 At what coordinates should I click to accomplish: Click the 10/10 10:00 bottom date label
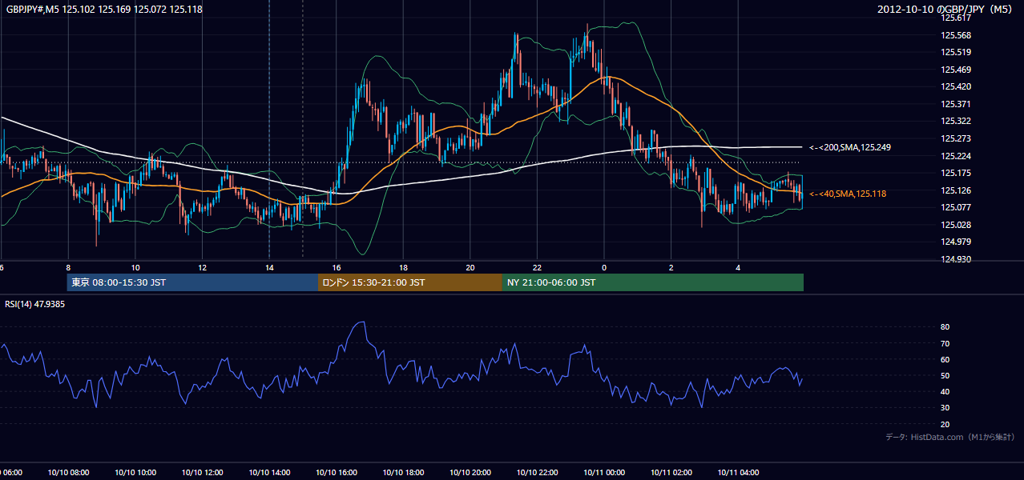pyautogui.click(x=135, y=473)
